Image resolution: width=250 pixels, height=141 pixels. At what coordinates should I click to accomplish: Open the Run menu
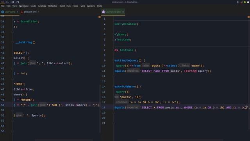68,6
